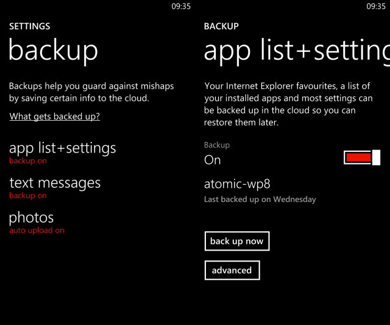Tap the "auto upload on" status under photos
The image size is (390, 325).
coord(37,230)
